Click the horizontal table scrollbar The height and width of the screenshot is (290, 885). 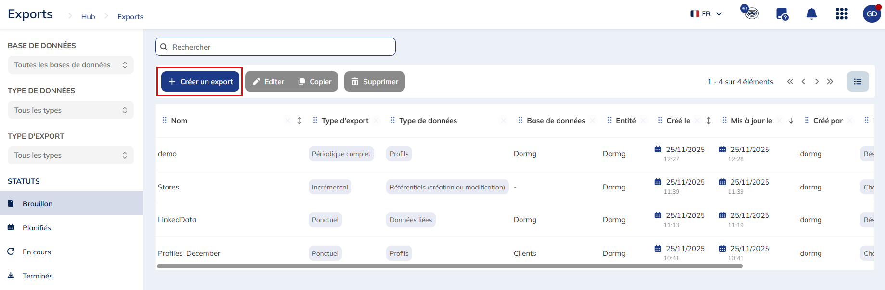click(x=450, y=266)
